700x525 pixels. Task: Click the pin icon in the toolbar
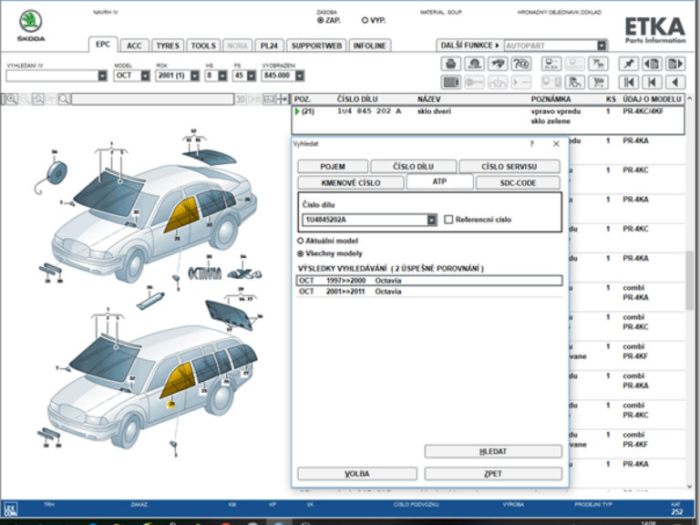[x=628, y=64]
